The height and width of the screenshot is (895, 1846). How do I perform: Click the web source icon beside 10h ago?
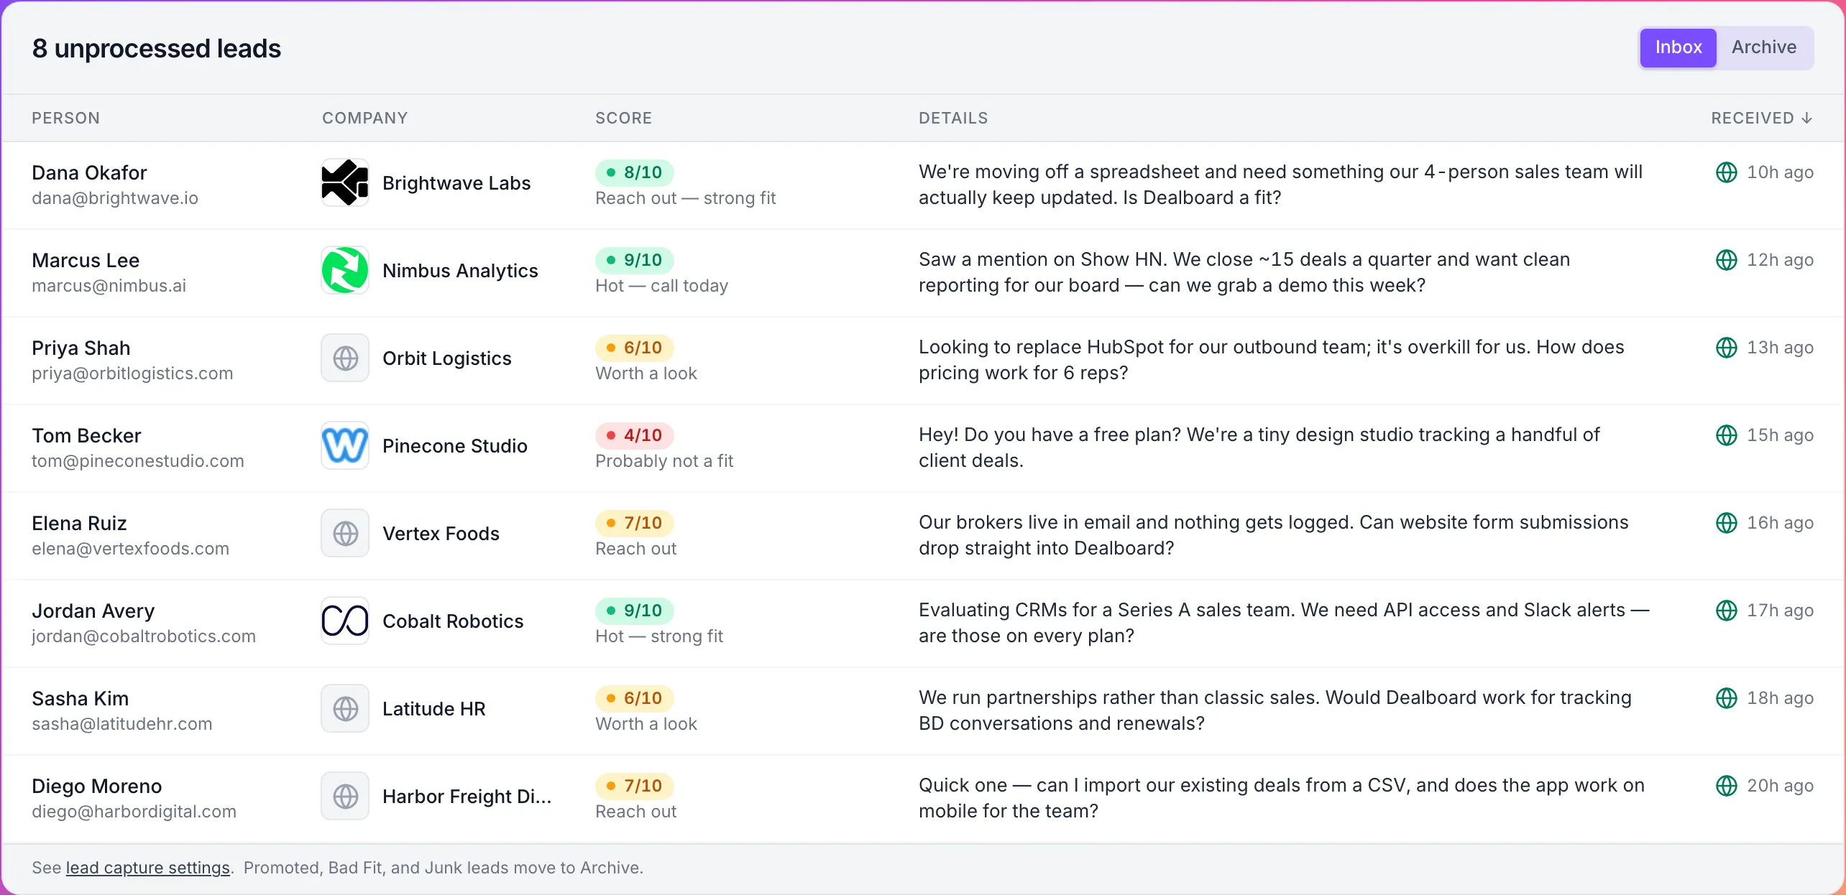[1726, 172]
